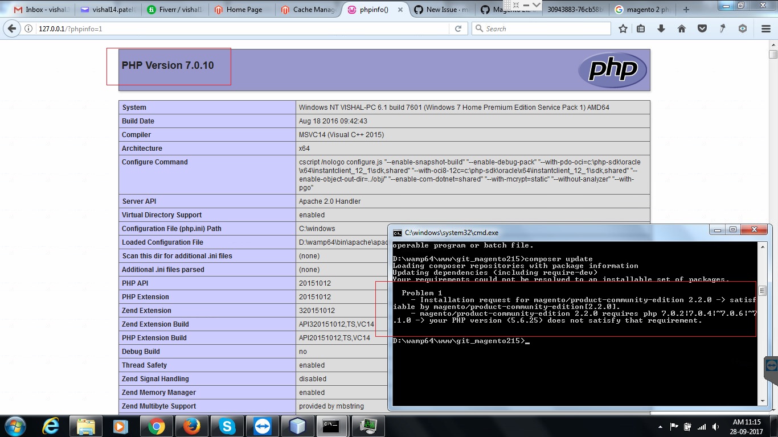
Task: Show site information for 127.0.0.1
Action: [28, 28]
